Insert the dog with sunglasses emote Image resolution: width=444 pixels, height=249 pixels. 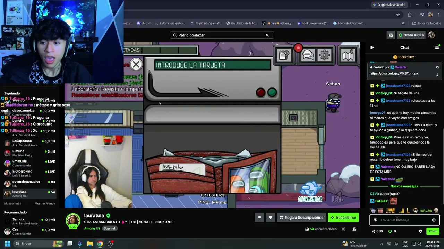(415, 210)
